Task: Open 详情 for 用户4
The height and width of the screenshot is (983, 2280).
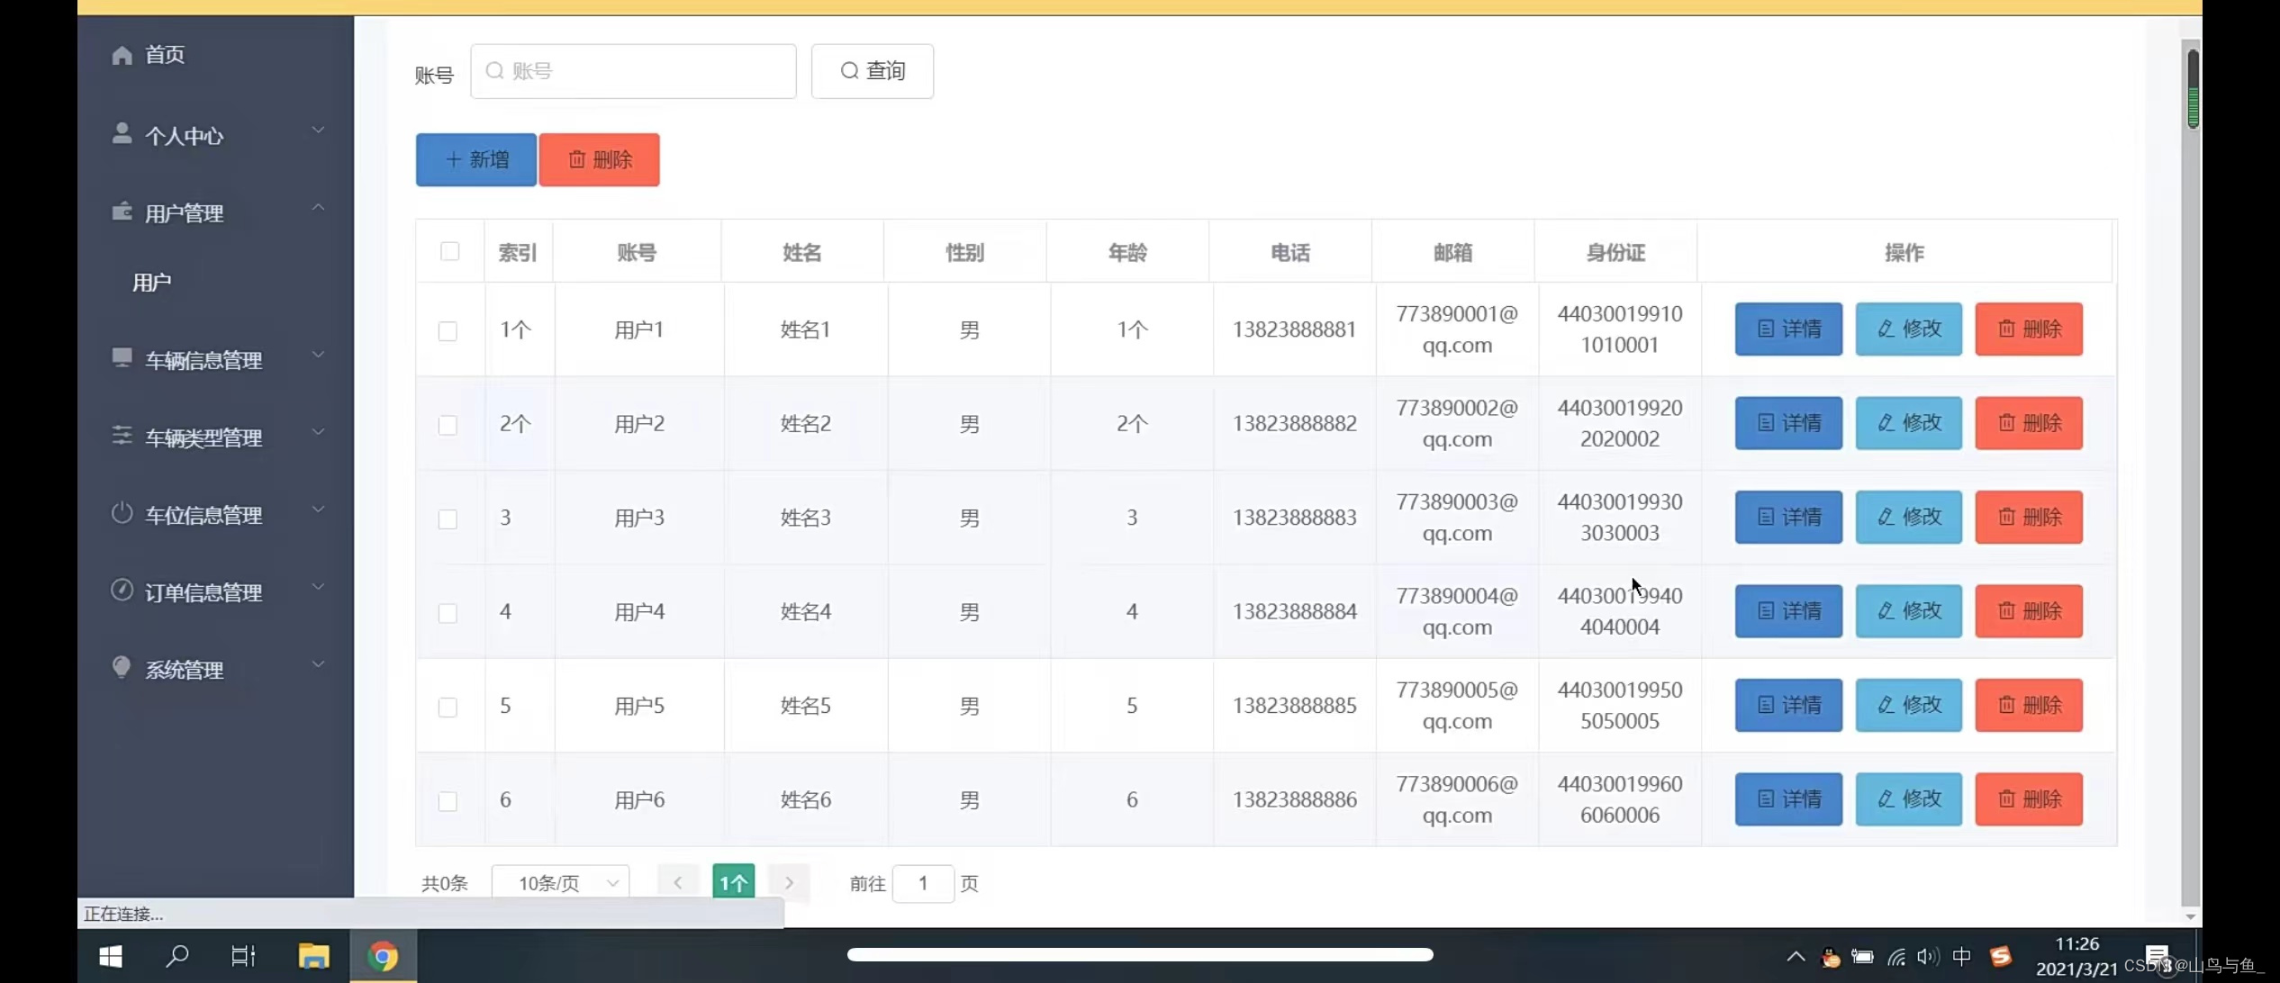Action: 1788,611
